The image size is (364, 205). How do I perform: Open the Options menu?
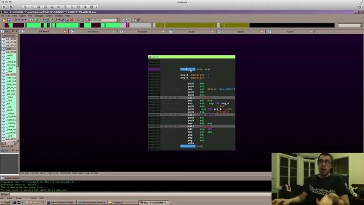49,16
